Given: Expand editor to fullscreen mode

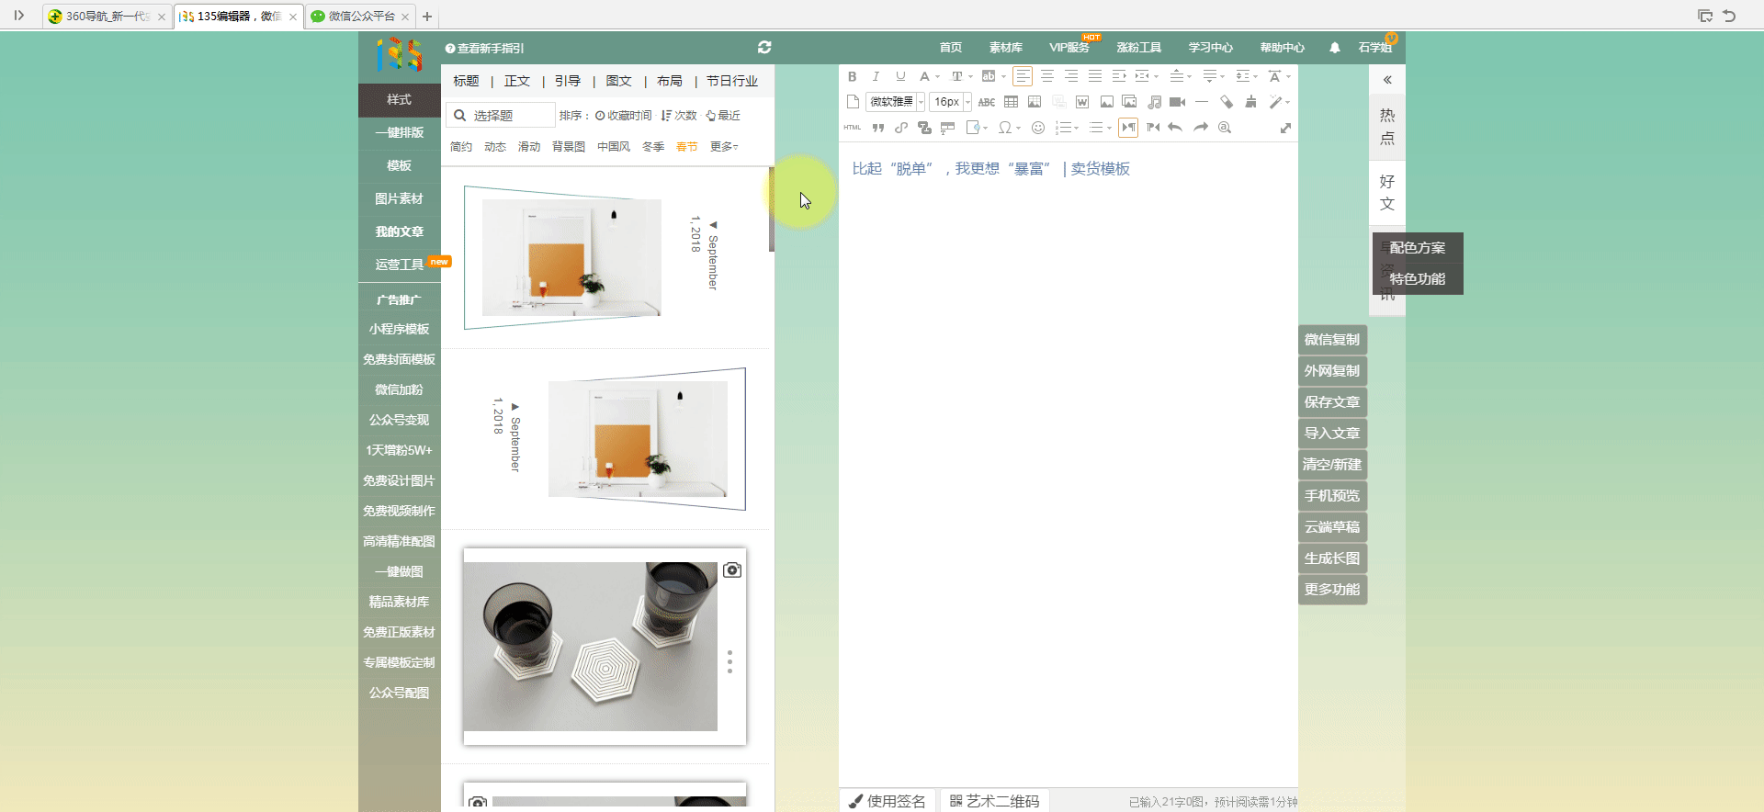Looking at the screenshot, I should 1285,128.
